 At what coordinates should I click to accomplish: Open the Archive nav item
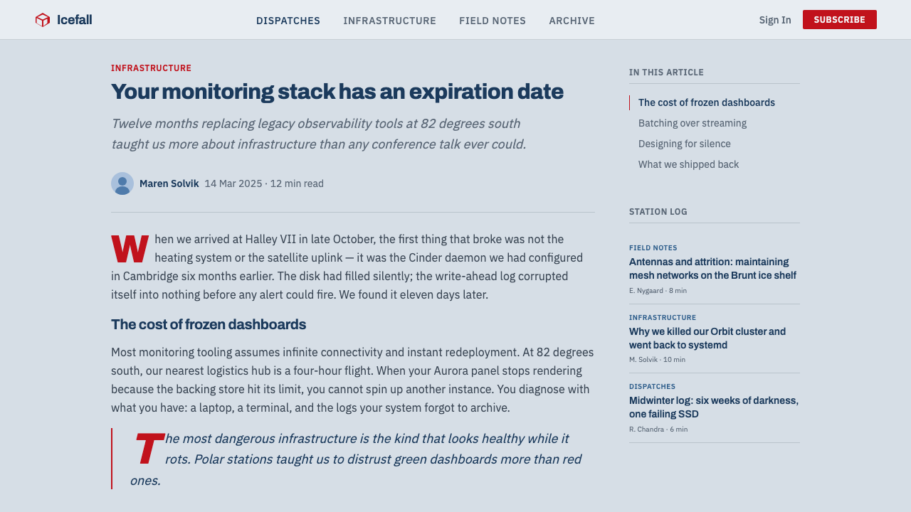coord(572,21)
